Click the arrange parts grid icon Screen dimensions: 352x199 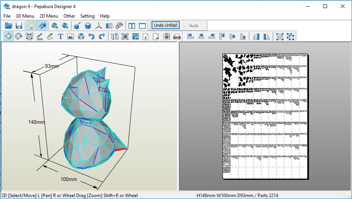[x=135, y=36]
